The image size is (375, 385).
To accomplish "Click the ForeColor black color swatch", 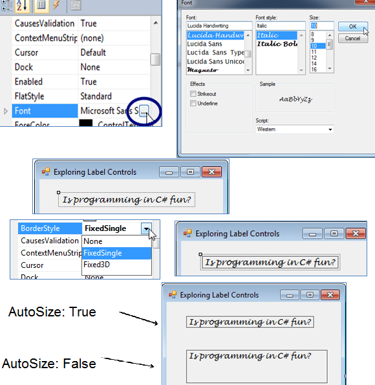I will (86, 123).
